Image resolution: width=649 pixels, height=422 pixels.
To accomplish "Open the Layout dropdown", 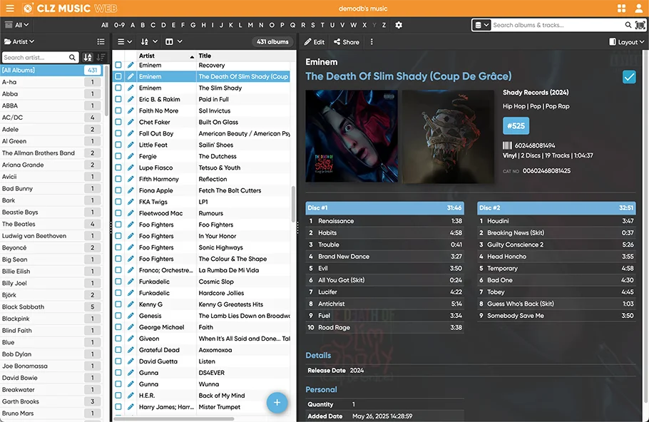I will [627, 42].
